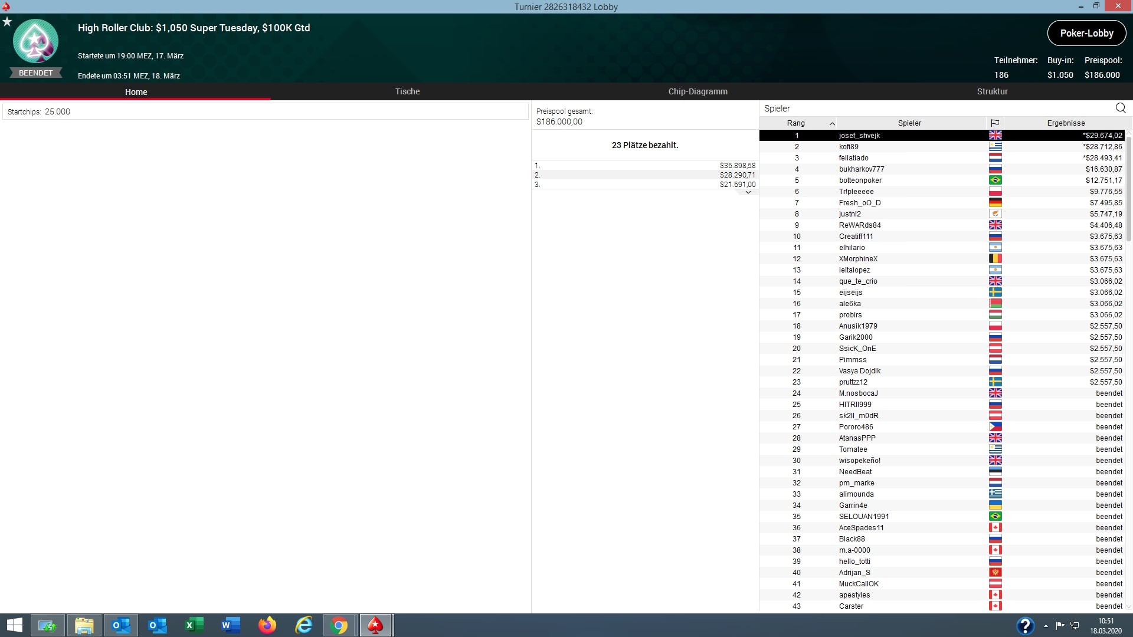
Task: Open PokerStars from the taskbar
Action: pyautogui.click(x=375, y=625)
